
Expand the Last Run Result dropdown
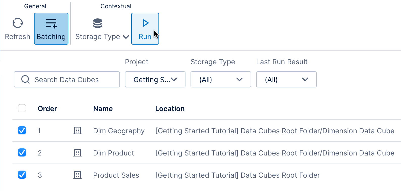click(x=286, y=80)
